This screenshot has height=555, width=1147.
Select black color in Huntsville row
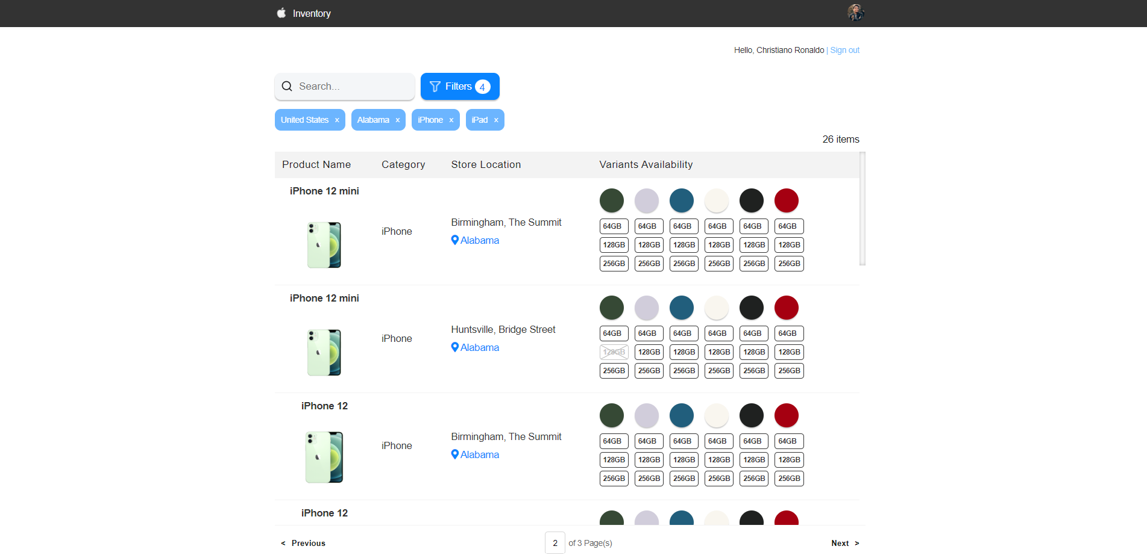pyautogui.click(x=752, y=308)
